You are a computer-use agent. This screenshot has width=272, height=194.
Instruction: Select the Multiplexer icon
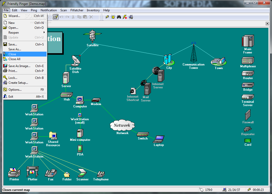click(248, 60)
